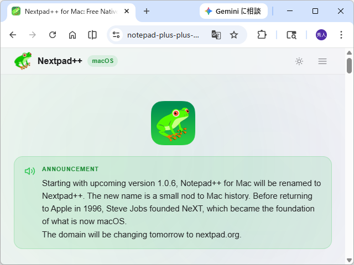354x265 pixels.
Task: Open the extensions puzzle icon
Action: tap(262, 35)
